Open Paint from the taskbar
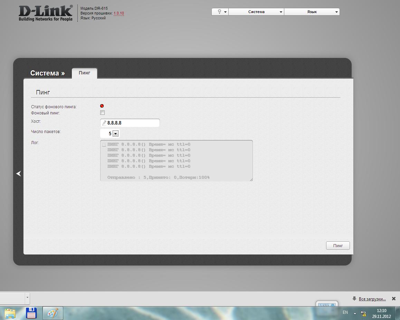 (53, 313)
